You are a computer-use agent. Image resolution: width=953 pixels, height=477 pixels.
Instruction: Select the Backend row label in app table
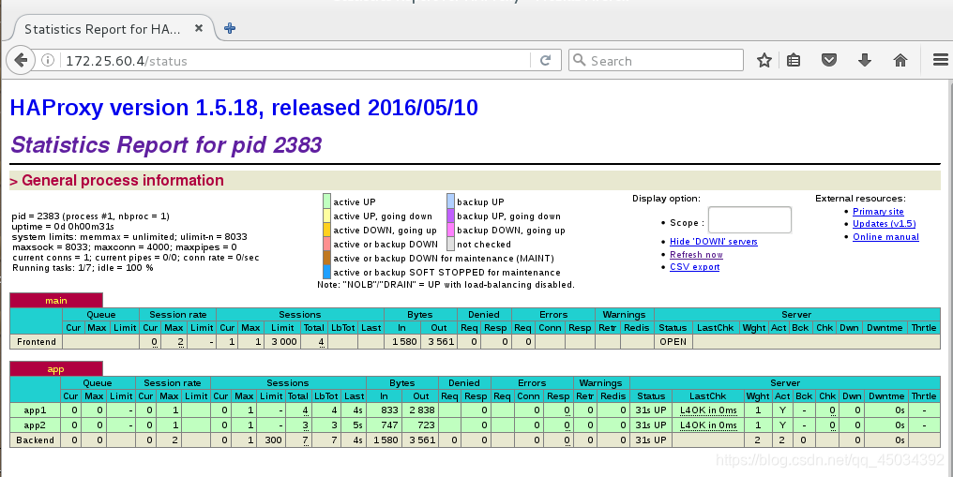tap(35, 440)
